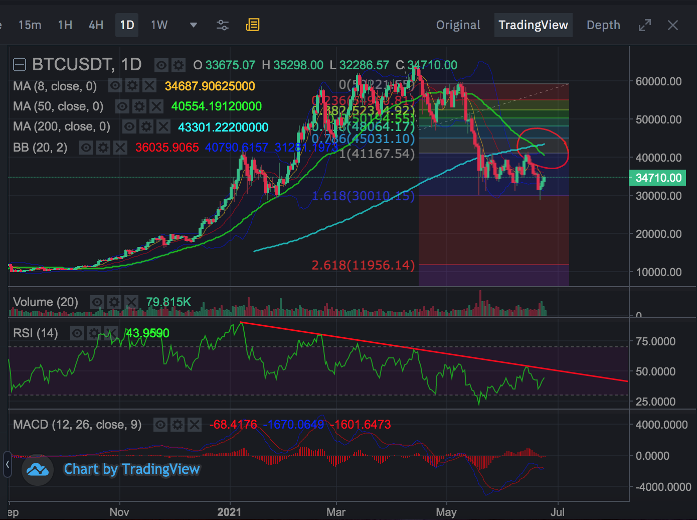Click the MA 8 value 34687.90625000
Screen dimensions: 697x520
pyautogui.click(x=210, y=86)
